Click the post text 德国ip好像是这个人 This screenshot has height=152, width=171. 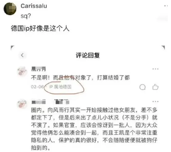tap(40, 28)
